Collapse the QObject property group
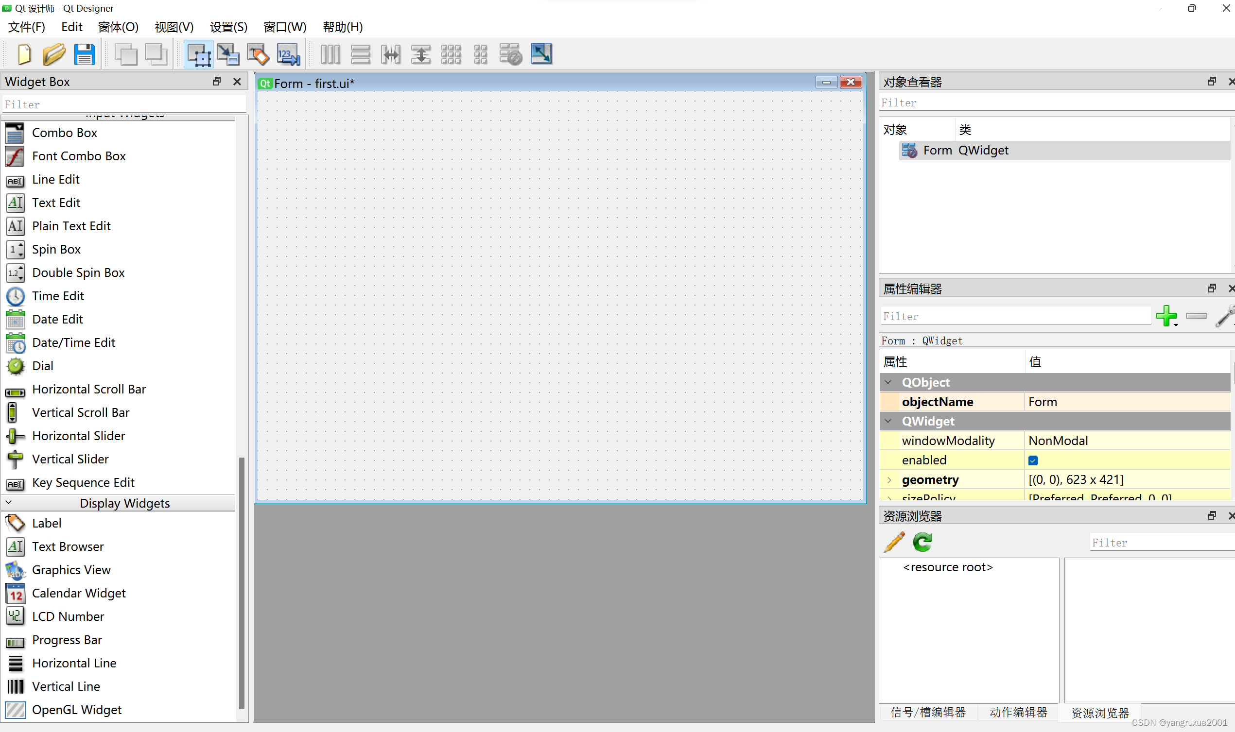This screenshot has height=732, width=1235. [x=888, y=382]
